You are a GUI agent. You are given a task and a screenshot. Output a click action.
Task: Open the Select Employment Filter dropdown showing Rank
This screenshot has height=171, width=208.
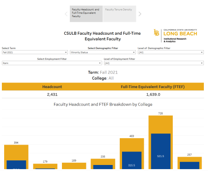click(52, 63)
